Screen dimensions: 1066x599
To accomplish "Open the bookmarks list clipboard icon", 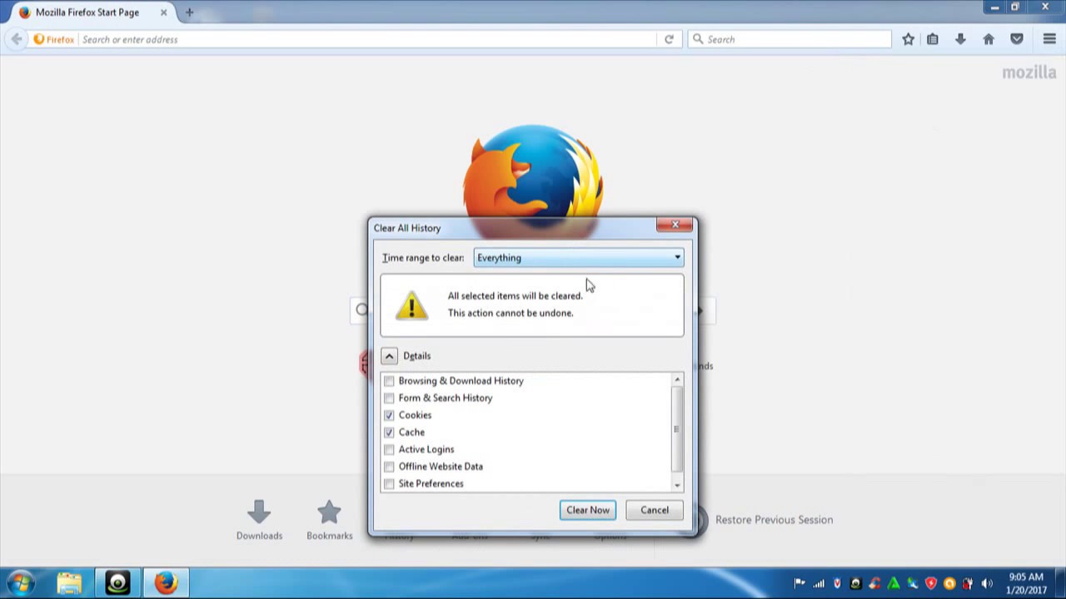I will point(933,39).
